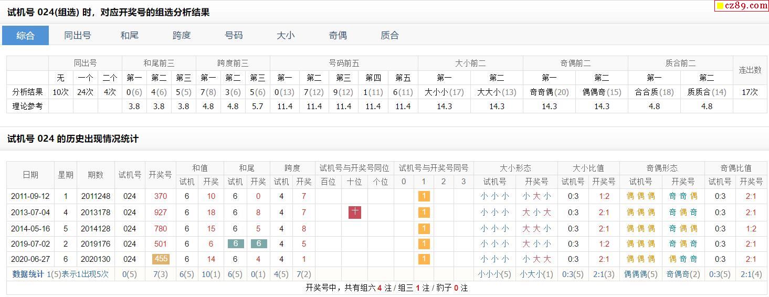Click date 2011-09-12
The width and height of the screenshot is (769, 297).
(30, 196)
